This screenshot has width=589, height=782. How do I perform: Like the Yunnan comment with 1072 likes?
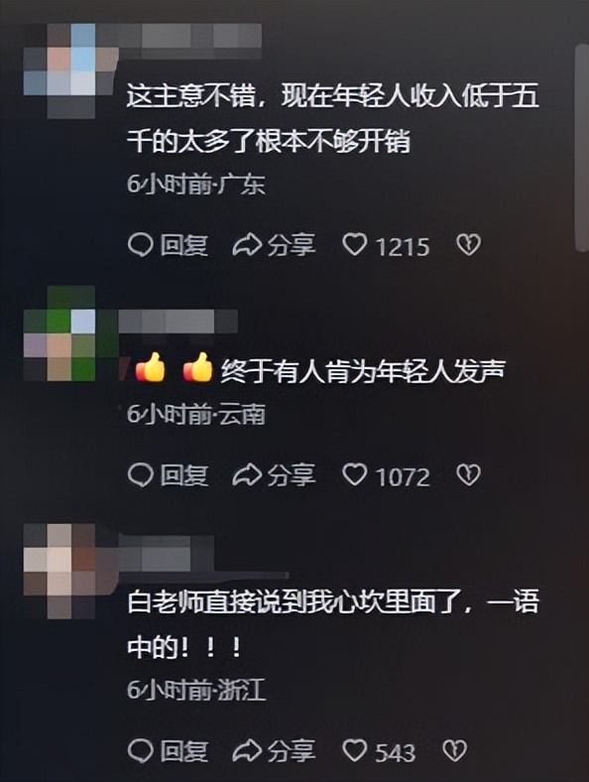[x=386, y=475]
